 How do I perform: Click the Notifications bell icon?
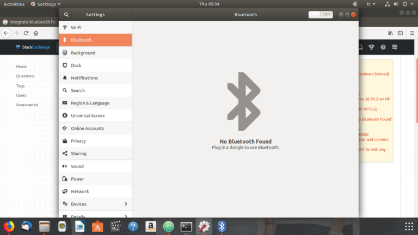coord(65,78)
